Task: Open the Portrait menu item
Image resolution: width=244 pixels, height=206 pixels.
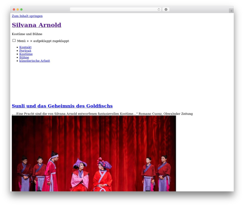Action: click(x=25, y=51)
